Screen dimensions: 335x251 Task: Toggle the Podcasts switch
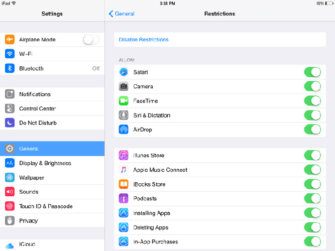pos(312,198)
